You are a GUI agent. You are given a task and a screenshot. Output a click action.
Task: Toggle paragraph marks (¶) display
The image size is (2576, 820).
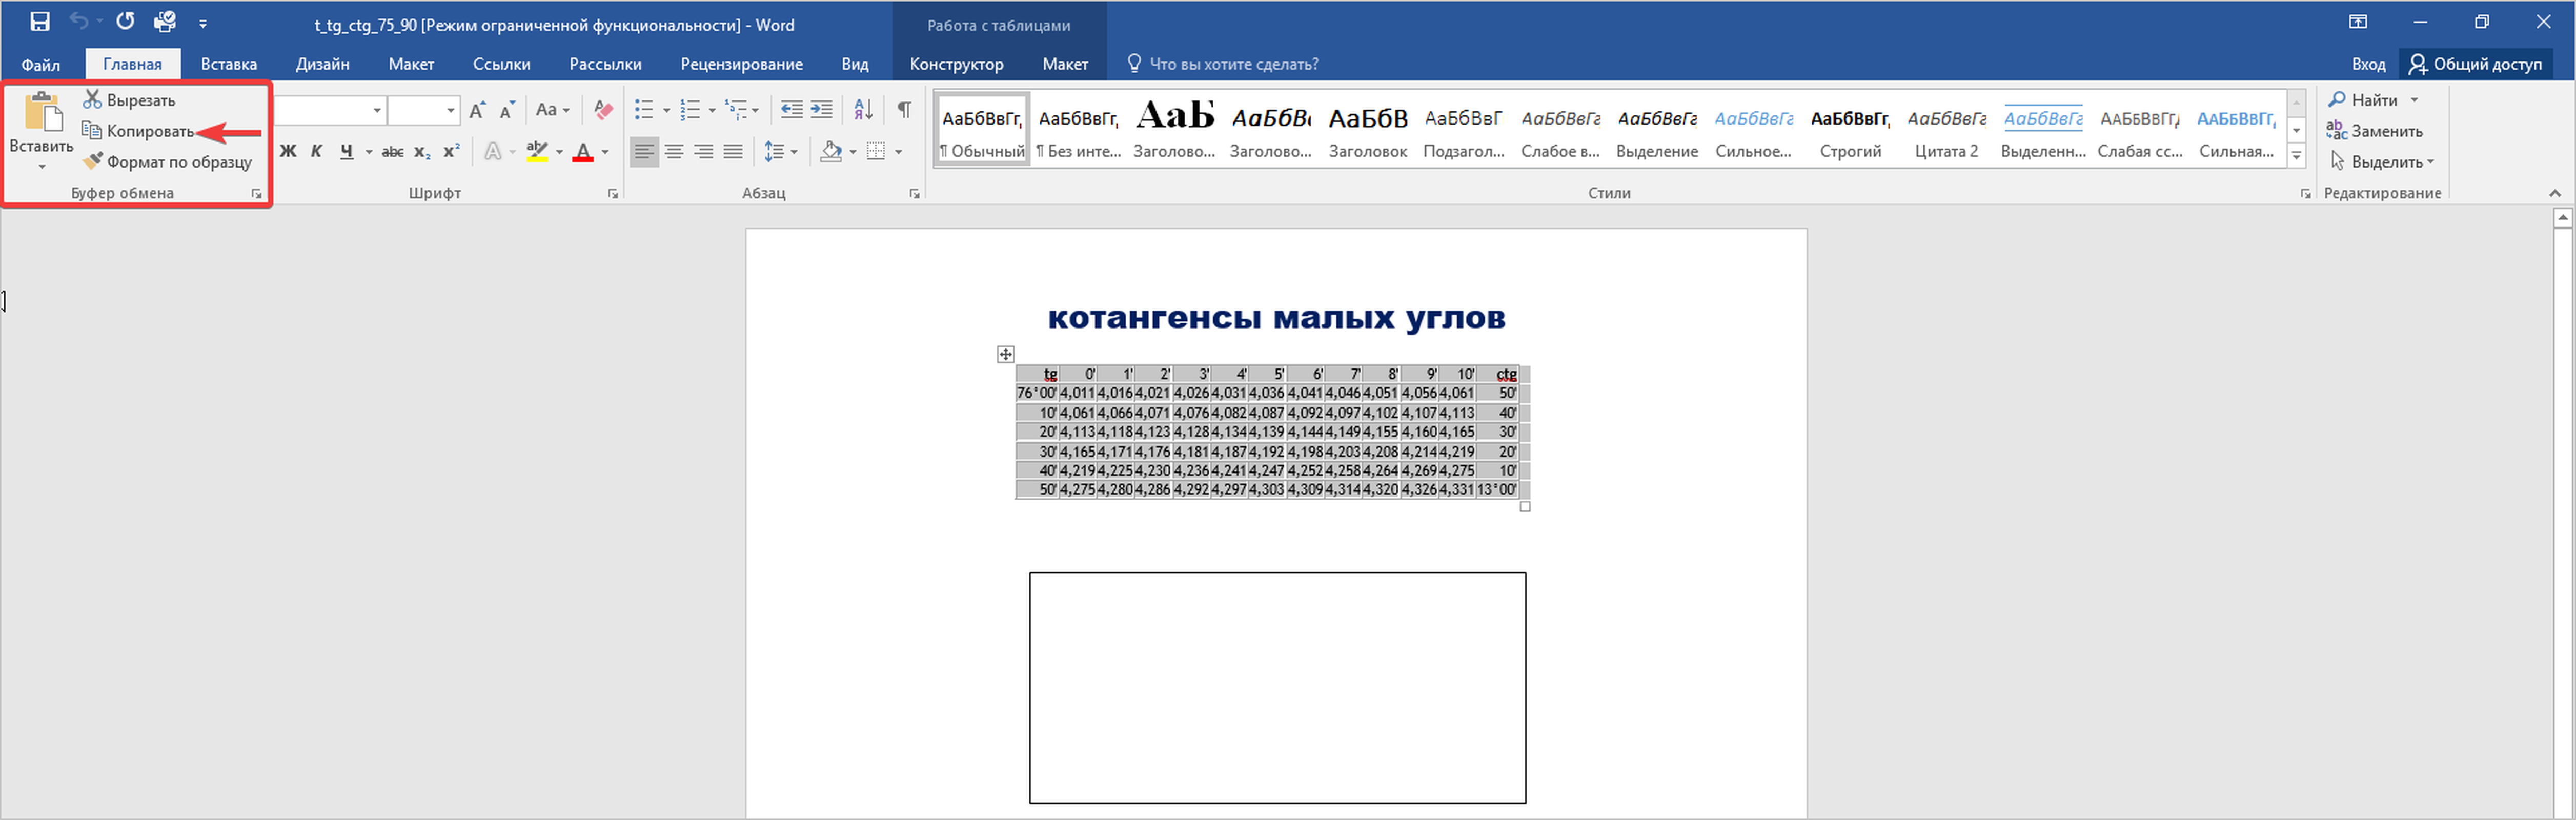tap(904, 109)
